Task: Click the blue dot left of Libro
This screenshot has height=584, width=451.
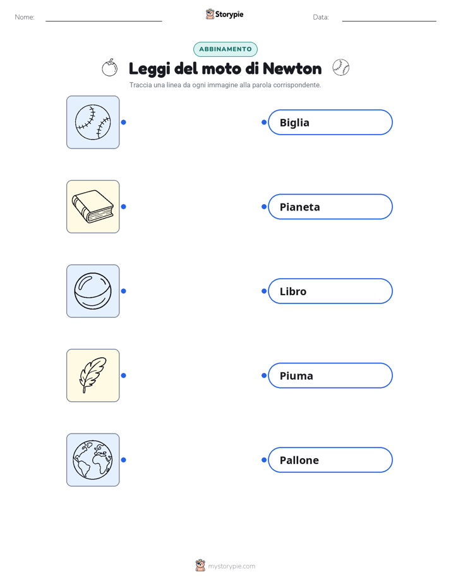Action: tap(264, 291)
